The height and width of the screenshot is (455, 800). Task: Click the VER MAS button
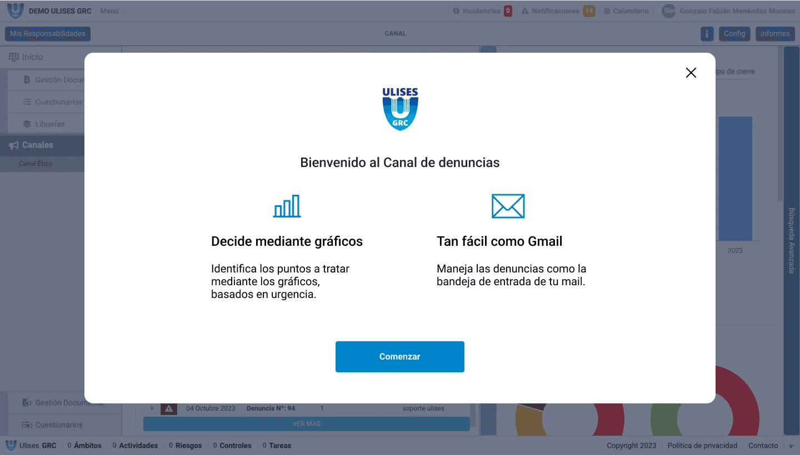pos(307,424)
